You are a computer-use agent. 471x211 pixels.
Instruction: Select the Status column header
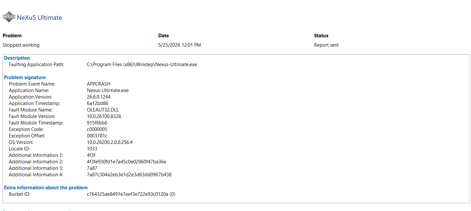321,36
